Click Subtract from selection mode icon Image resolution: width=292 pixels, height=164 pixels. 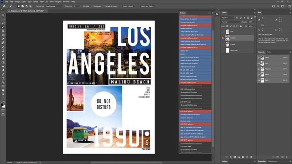26,6
